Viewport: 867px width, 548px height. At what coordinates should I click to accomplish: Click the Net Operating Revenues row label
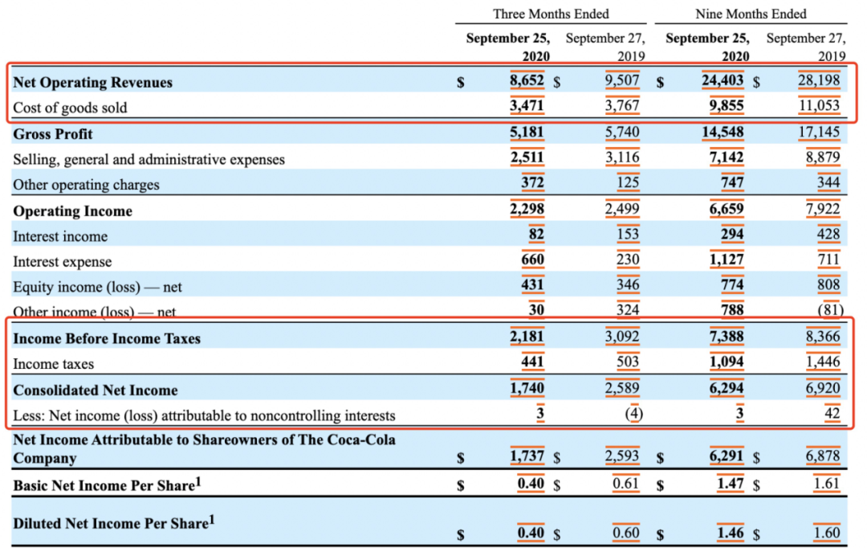[x=92, y=82]
